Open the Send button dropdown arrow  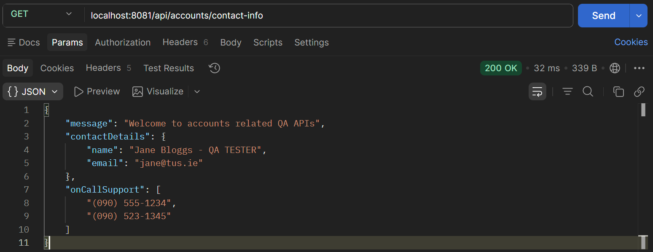[639, 16]
